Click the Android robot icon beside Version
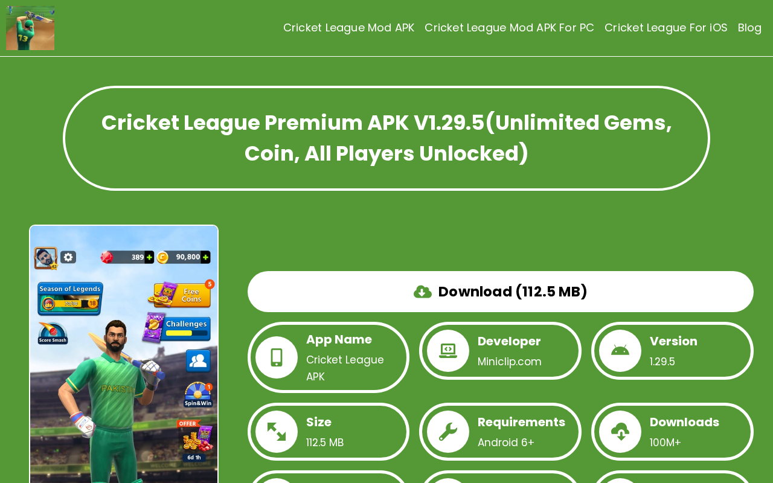Screen dimensions: 773x483 (620, 351)
